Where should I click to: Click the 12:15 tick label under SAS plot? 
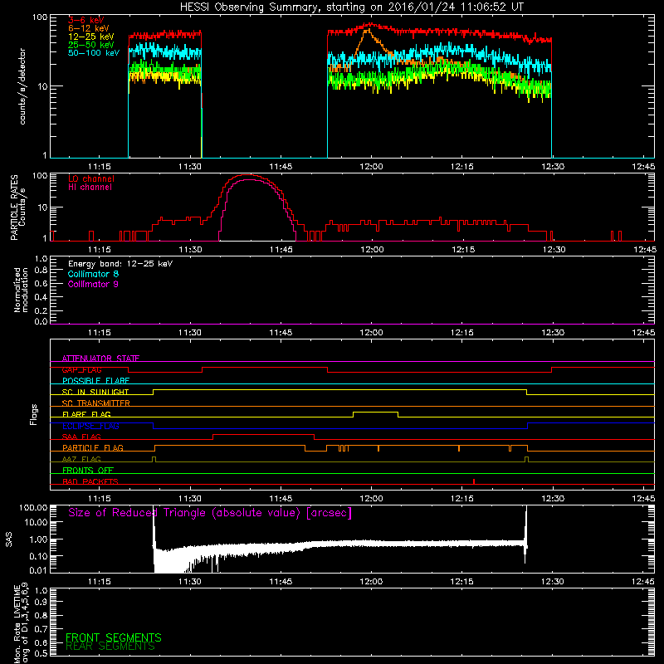tap(462, 582)
